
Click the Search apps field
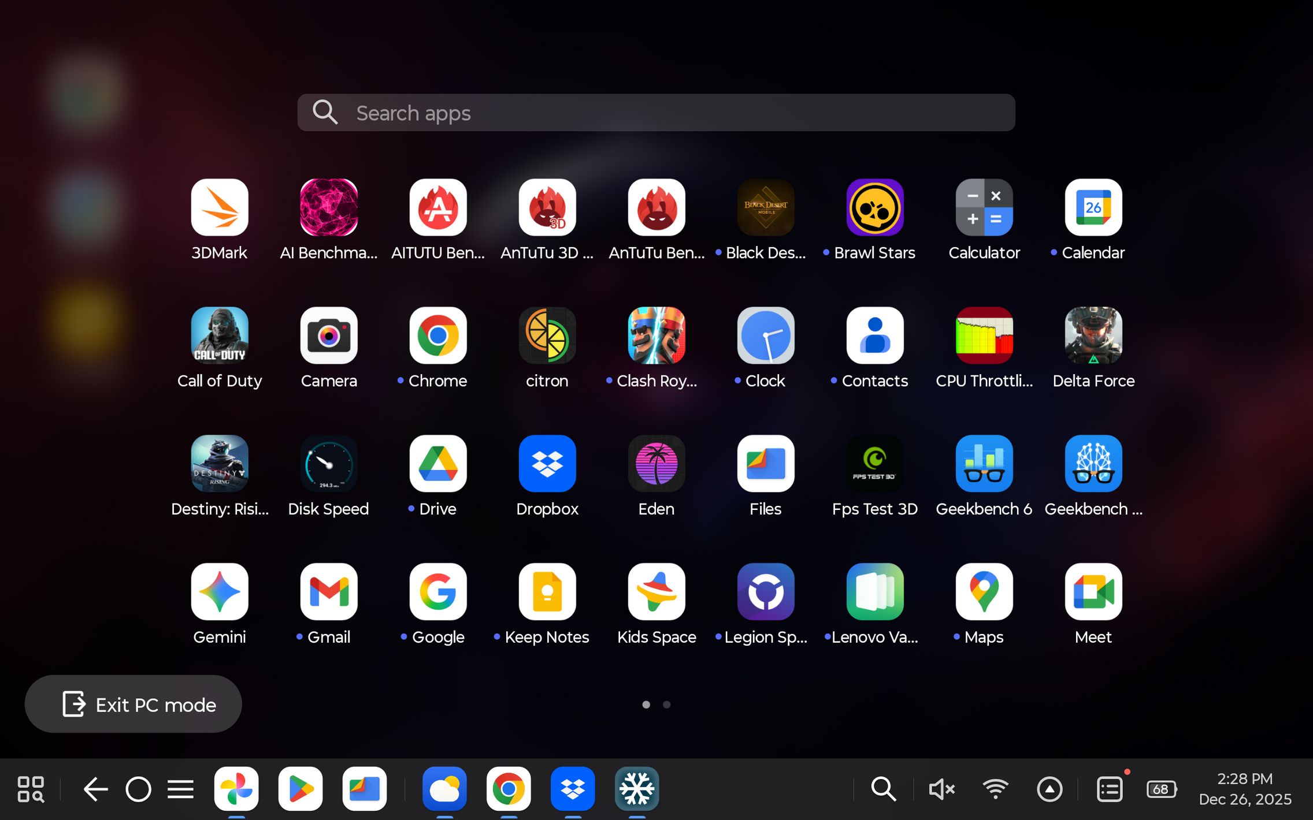pos(656,113)
